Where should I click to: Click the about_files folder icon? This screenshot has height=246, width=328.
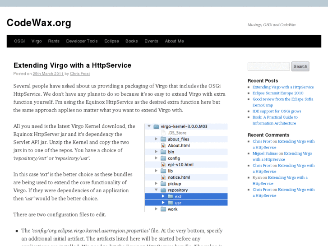coord(163,139)
